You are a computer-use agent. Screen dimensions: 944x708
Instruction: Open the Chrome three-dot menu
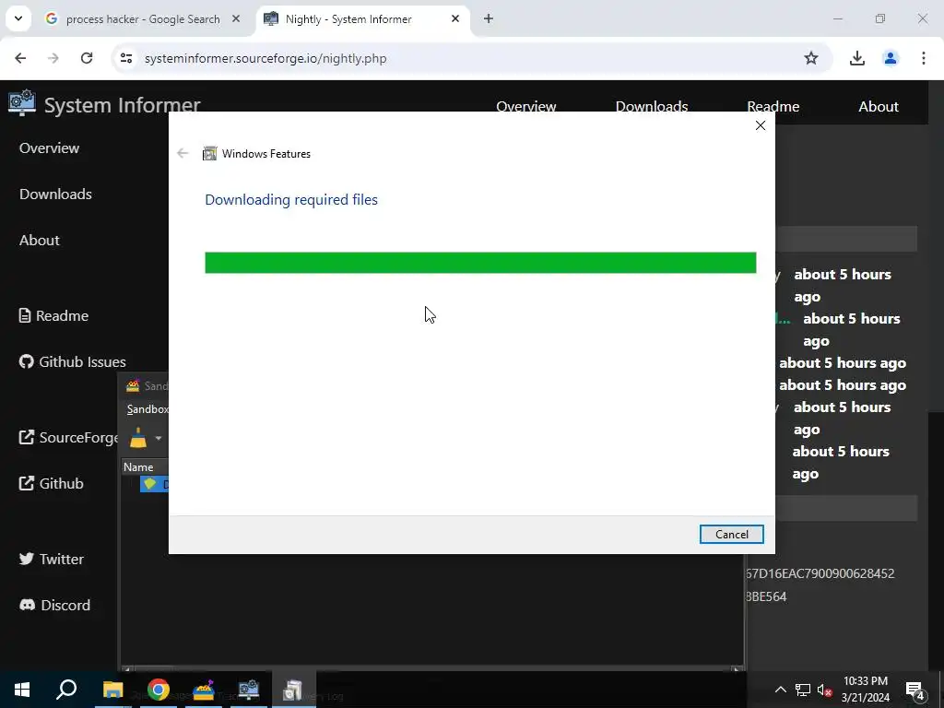(924, 58)
